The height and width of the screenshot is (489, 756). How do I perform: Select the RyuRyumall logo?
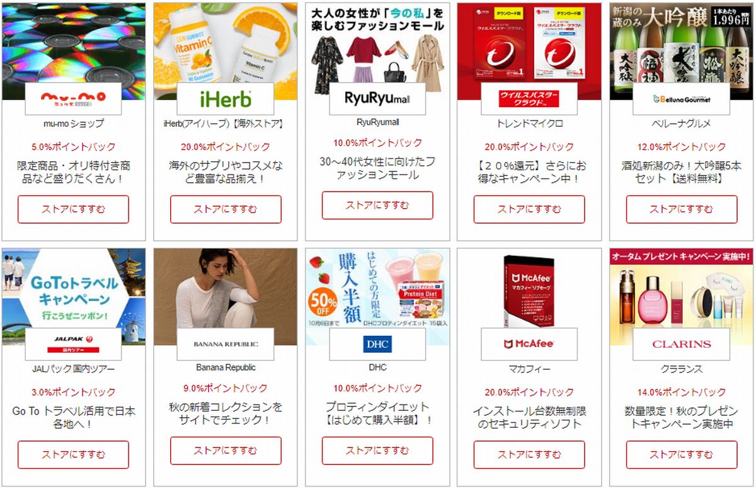(x=377, y=98)
